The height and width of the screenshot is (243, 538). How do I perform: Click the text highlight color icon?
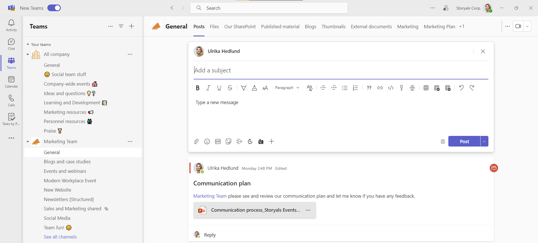coord(244,88)
